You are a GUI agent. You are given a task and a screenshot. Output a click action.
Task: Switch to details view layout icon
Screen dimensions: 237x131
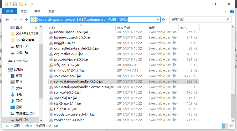(x=225, y=126)
